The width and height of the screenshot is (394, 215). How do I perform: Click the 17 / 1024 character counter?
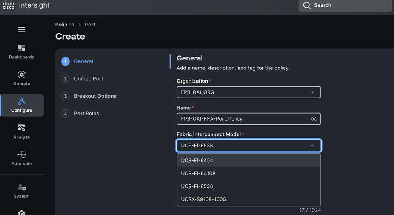coord(310,210)
